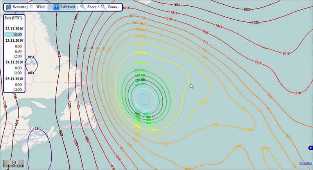Expand the blue plus layer switcher
This screenshot has width=313, height=170.
[x=310, y=147]
